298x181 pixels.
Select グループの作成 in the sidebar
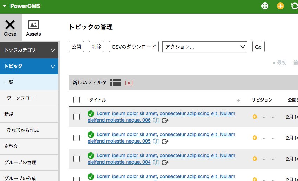tap(29, 176)
